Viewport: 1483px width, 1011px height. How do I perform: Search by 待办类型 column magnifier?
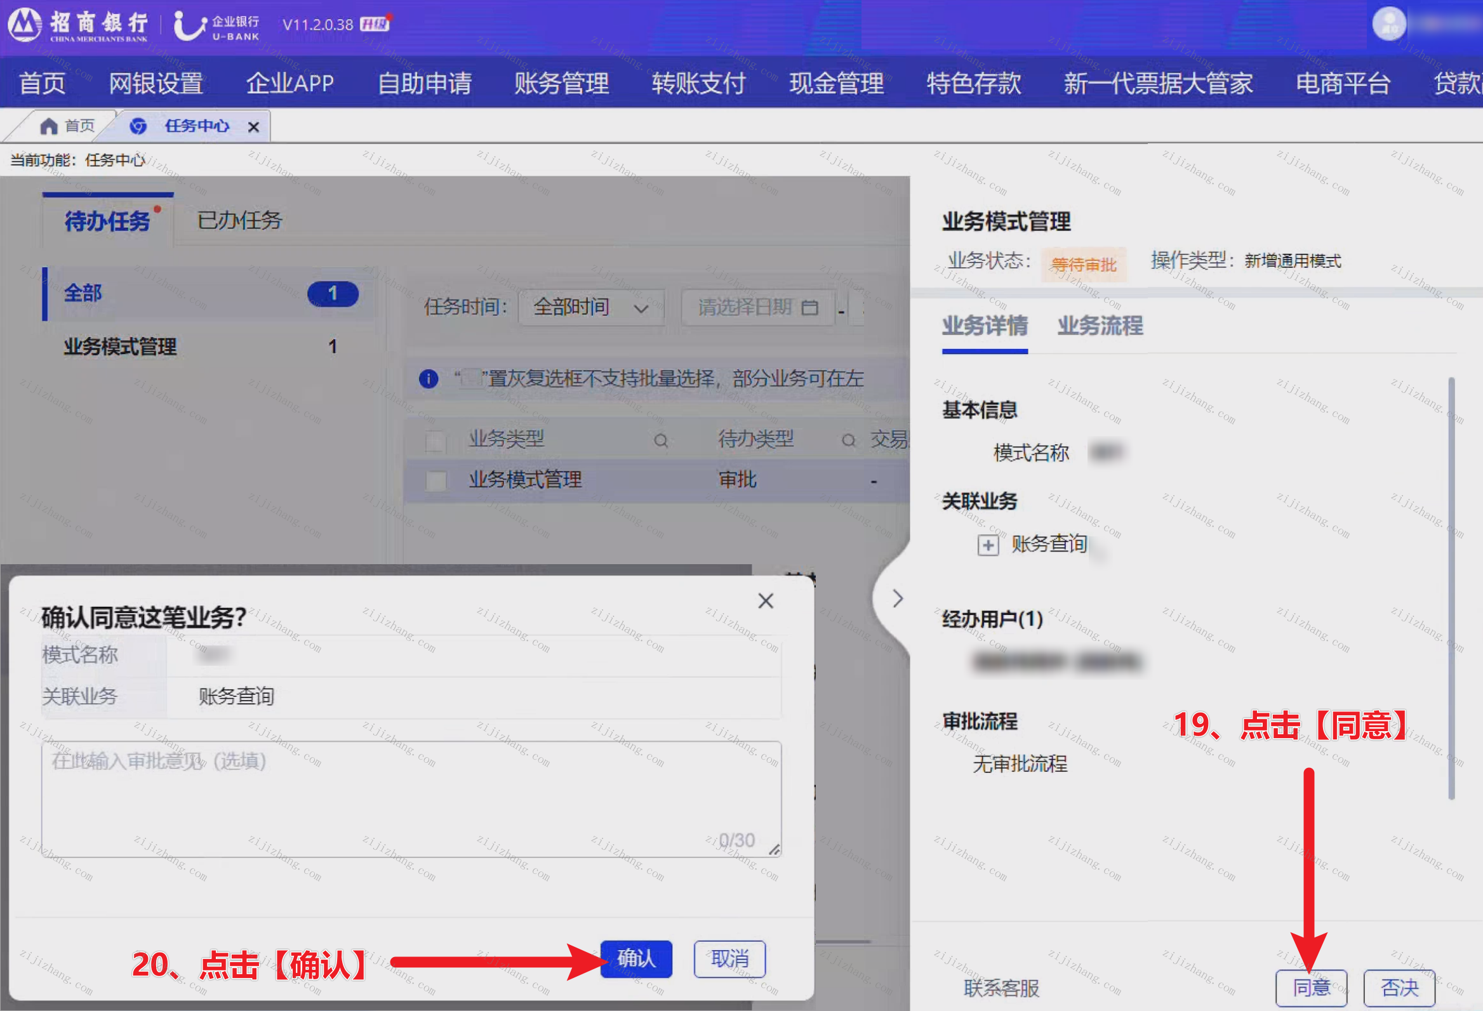[x=848, y=440]
